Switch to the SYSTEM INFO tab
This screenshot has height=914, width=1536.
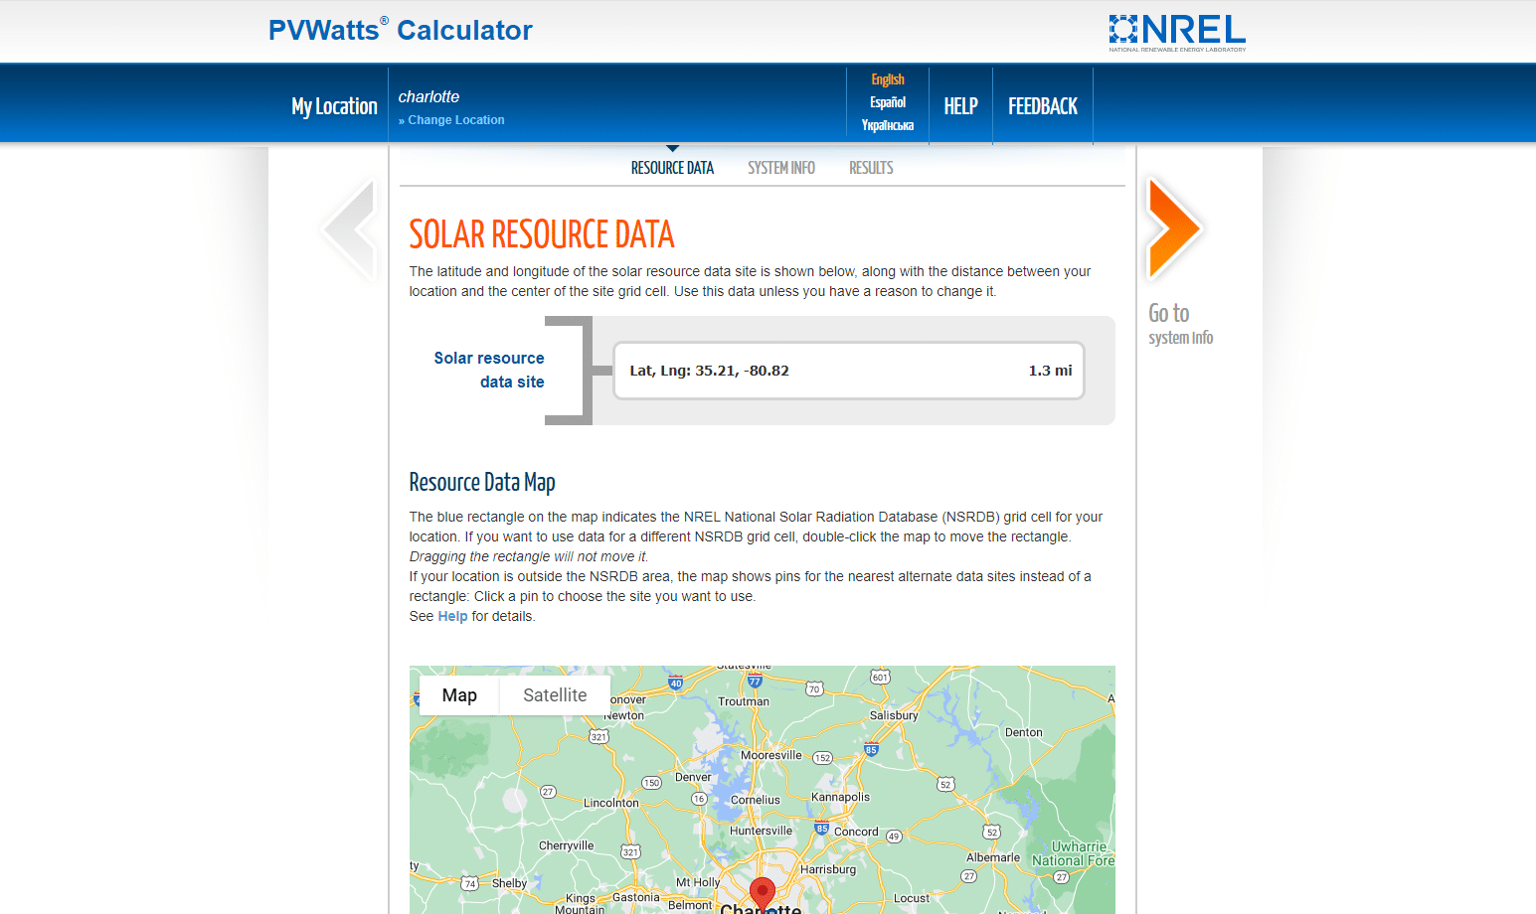[781, 168]
